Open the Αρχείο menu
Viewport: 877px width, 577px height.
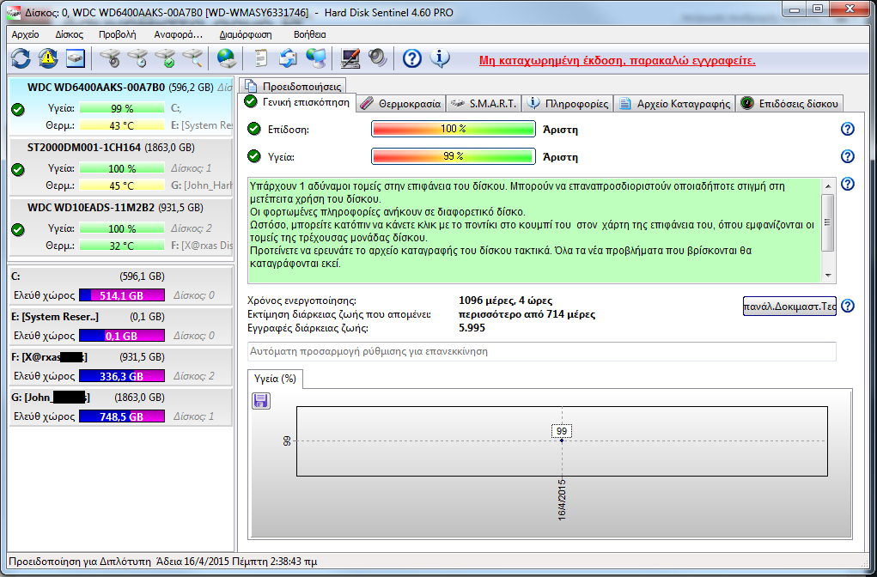pyautogui.click(x=25, y=34)
